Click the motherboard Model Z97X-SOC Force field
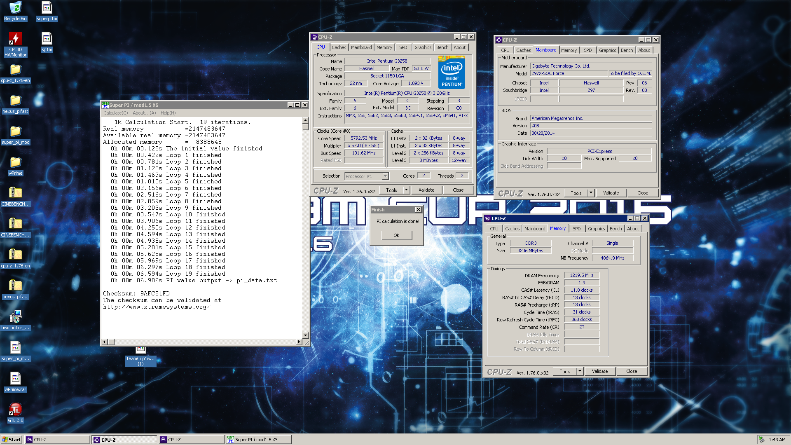The width and height of the screenshot is (791, 445). click(569, 73)
